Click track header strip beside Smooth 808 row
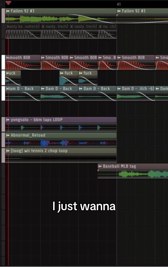The image size is (168, 267). (3, 62)
